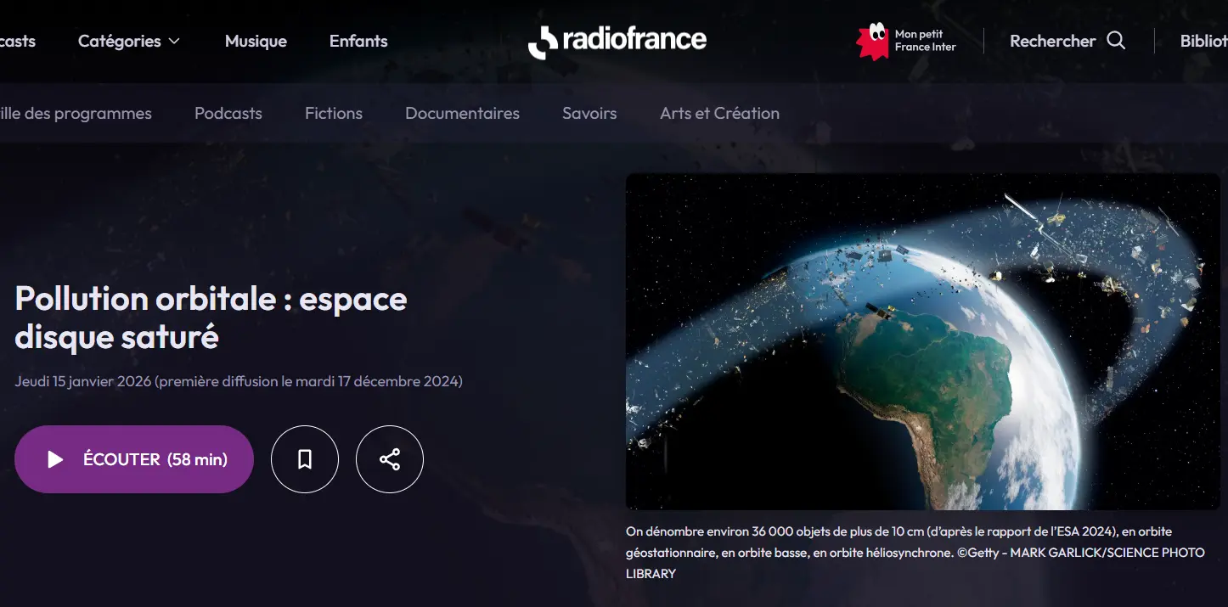Navigate to the Savoirs tab
This screenshot has height=607, width=1228.
click(589, 113)
